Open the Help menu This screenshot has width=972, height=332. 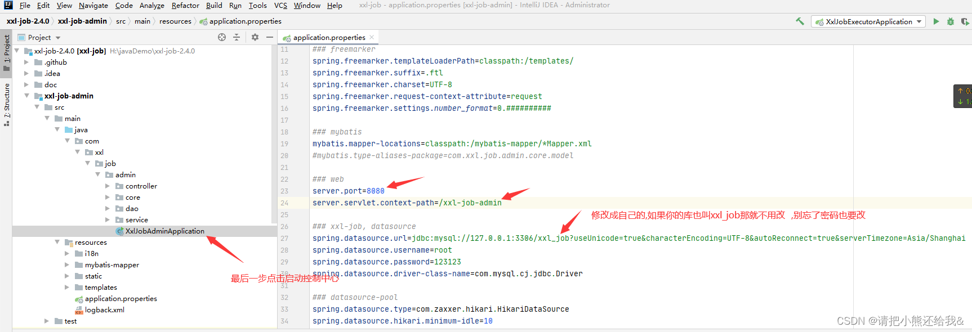click(335, 5)
